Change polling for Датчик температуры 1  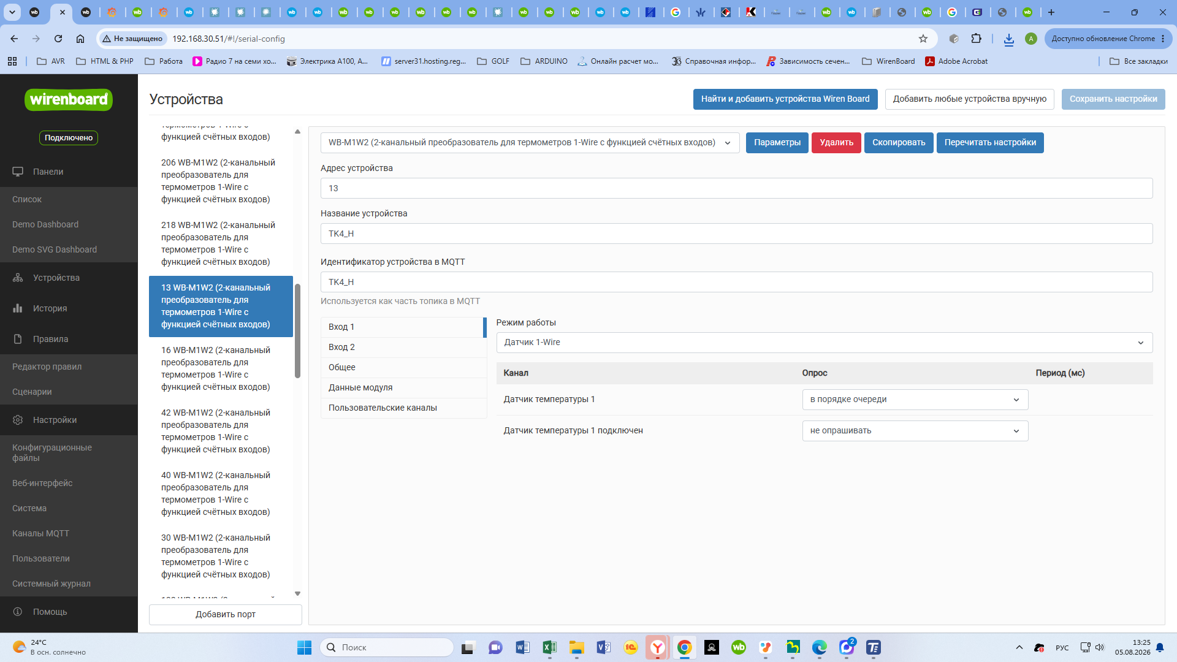point(915,400)
